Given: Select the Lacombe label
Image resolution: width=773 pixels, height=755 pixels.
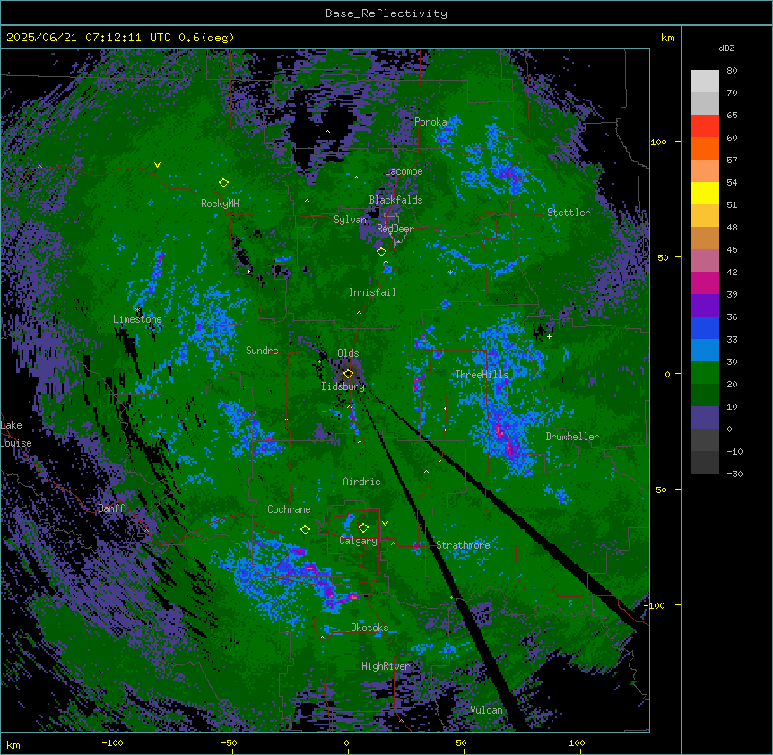Looking at the screenshot, I should pyautogui.click(x=404, y=171).
